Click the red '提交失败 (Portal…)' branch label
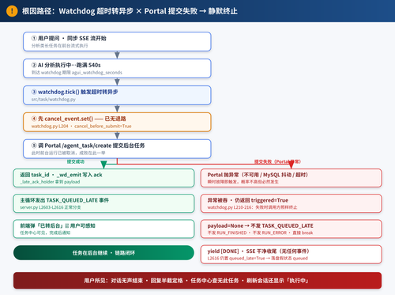Image resolution: width=395 pixels, height=295 pixels. click(277, 161)
